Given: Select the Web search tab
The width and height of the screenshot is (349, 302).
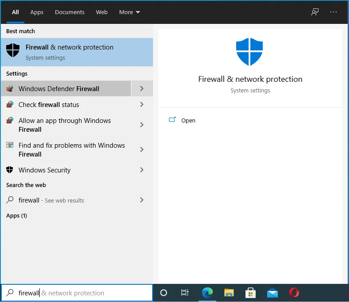Looking at the screenshot, I should pos(102,12).
